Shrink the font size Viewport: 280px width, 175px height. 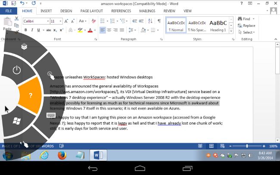[x=73, y=21]
